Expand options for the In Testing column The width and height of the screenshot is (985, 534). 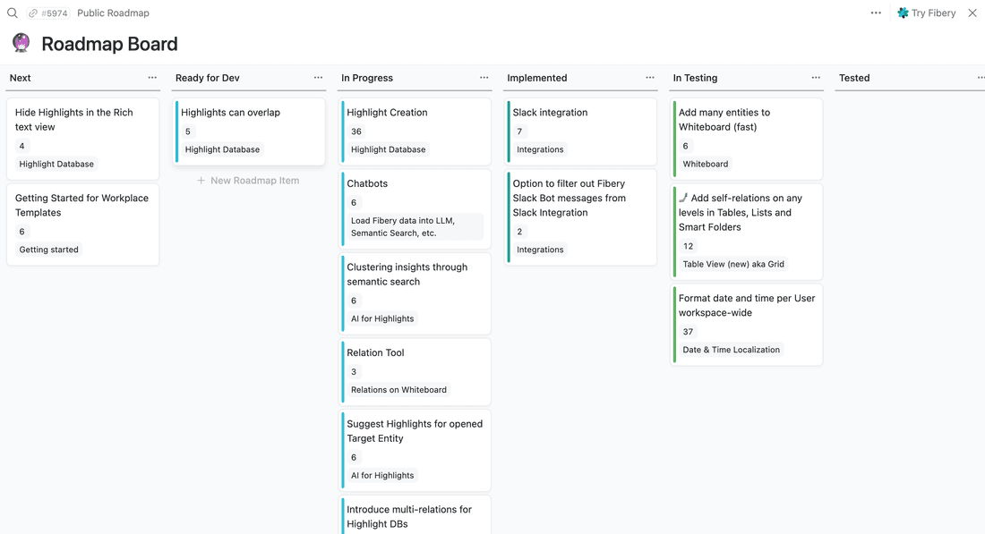pos(816,78)
